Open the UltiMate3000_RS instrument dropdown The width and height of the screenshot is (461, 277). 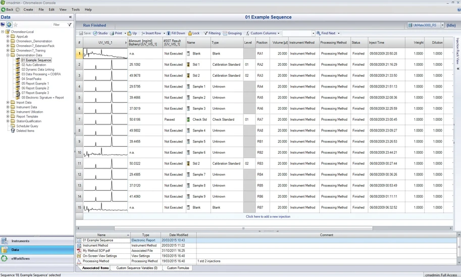pos(442,25)
